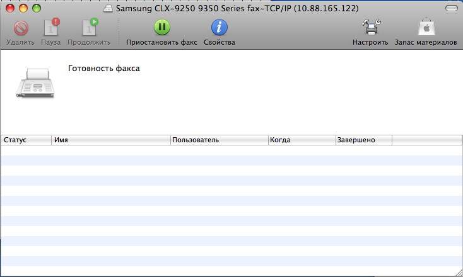The height and width of the screenshot is (277, 463).
Task: Sort by the Завершено column header
Action: [364, 140]
